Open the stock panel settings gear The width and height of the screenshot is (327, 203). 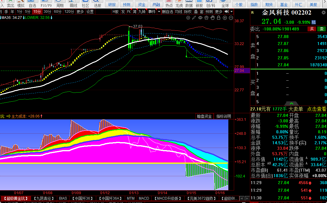pyautogui.click(x=323, y=12)
